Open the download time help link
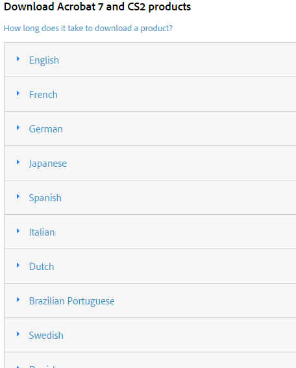This screenshot has height=368, width=296. coord(88,29)
